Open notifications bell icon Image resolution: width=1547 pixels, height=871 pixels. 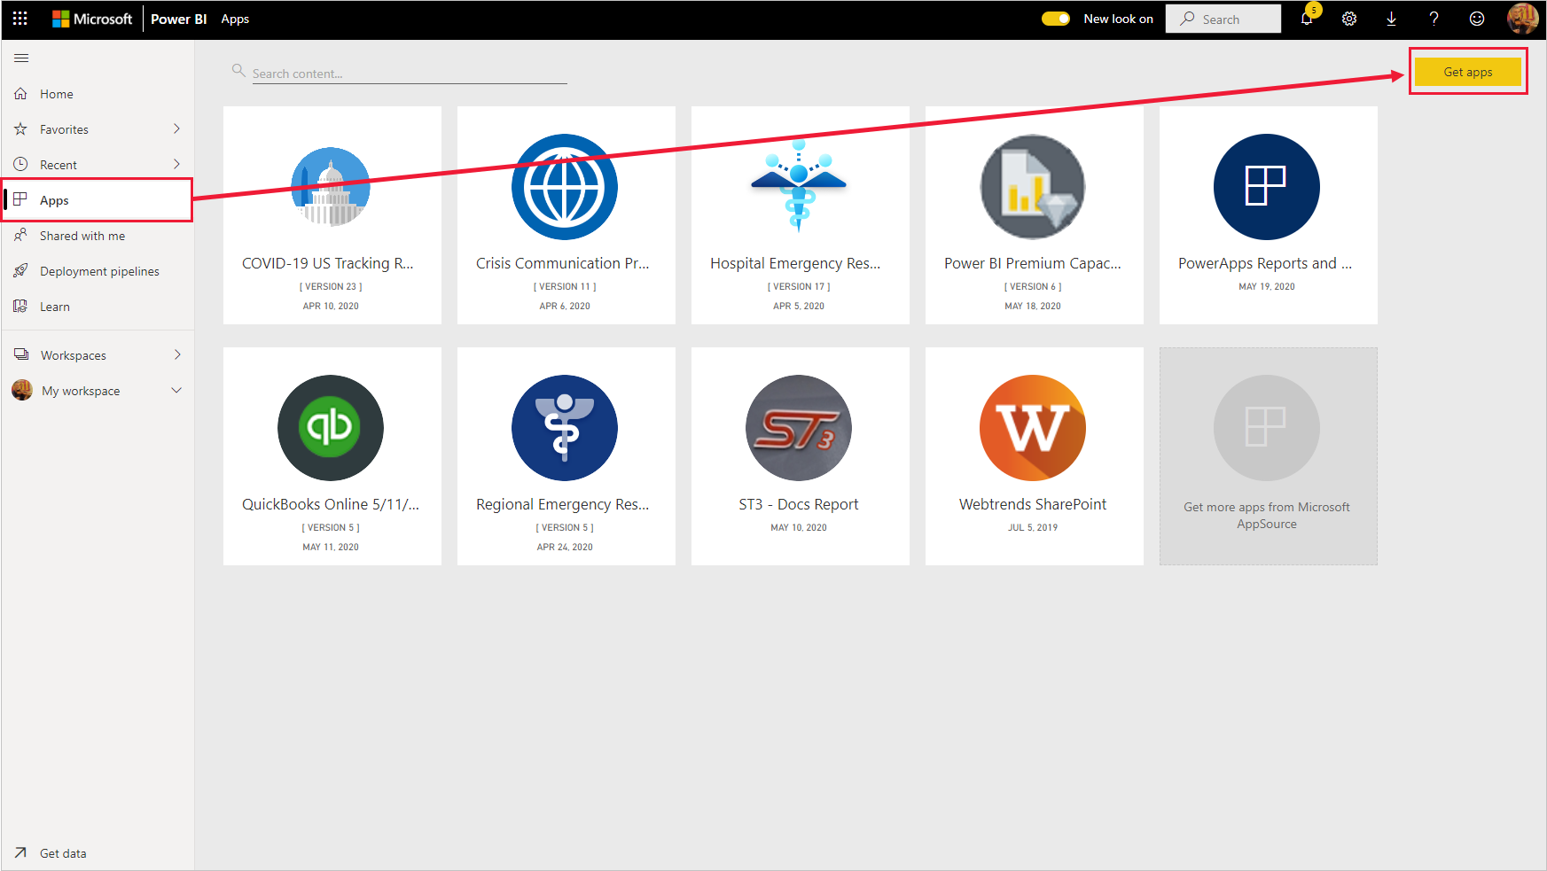click(1307, 19)
